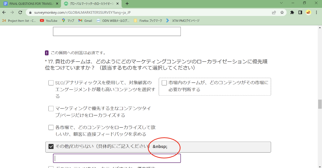Open the Chrome profile avatar
This screenshot has width=322, height=168.
click(308, 12)
